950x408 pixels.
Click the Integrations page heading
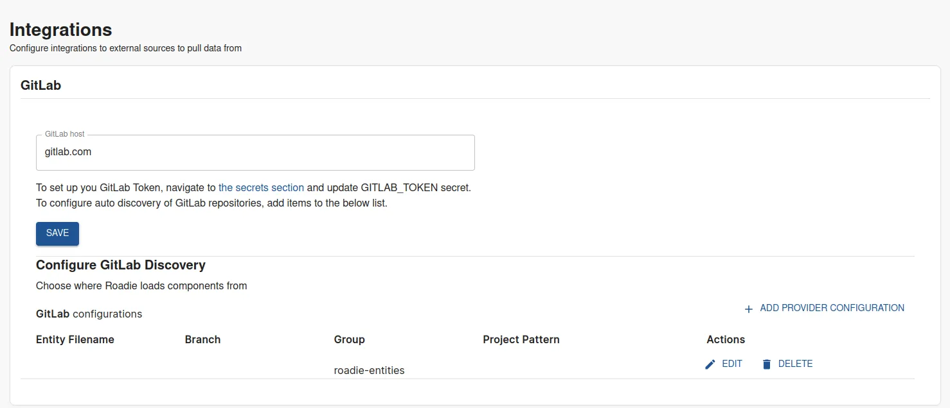(x=60, y=30)
